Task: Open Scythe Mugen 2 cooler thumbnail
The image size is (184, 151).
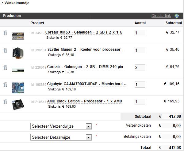Action: click(18, 53)
